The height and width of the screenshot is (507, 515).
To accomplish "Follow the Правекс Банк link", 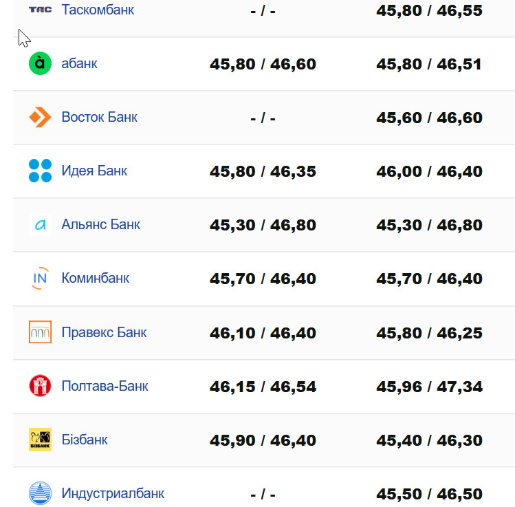I will [x=104, y=332].
